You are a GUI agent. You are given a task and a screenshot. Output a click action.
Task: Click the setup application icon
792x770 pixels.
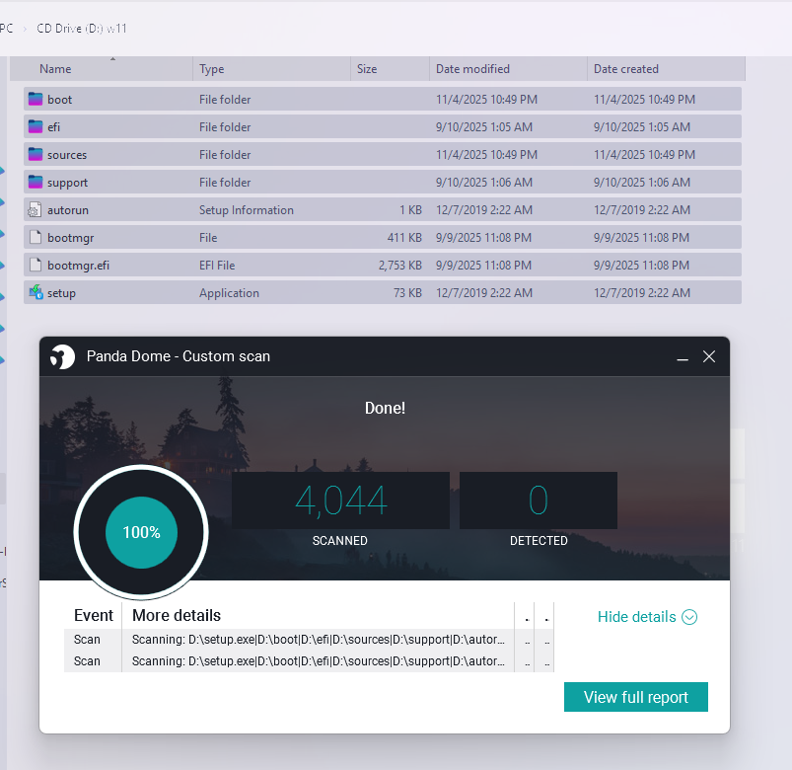click(x=36, y=292)
